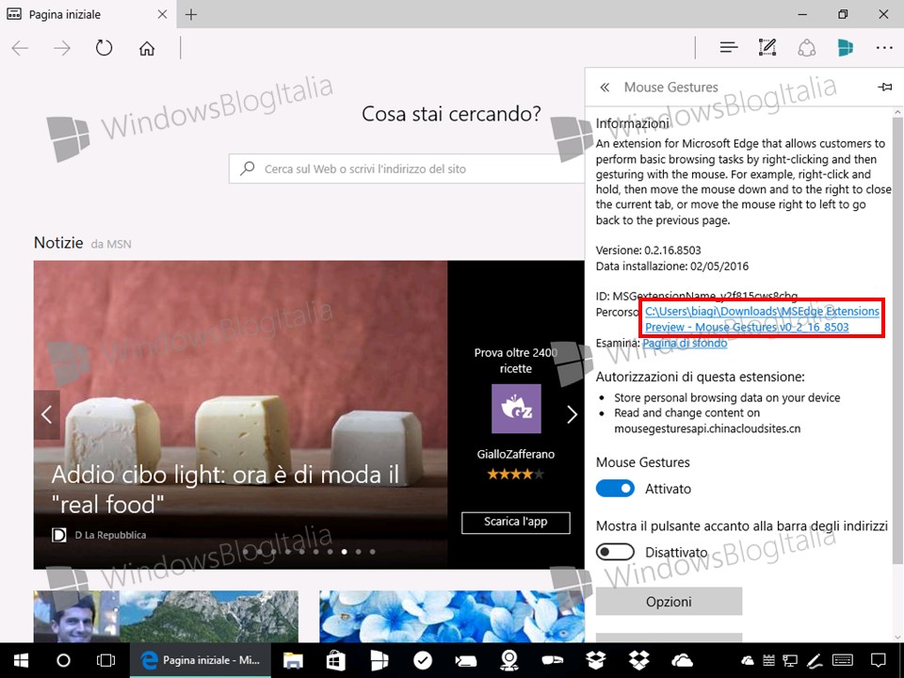Image resolution: width=904 pixels, height=678 pixels.
Task: Open the Web Note pen tool
Action: click(x=767, y=47)
